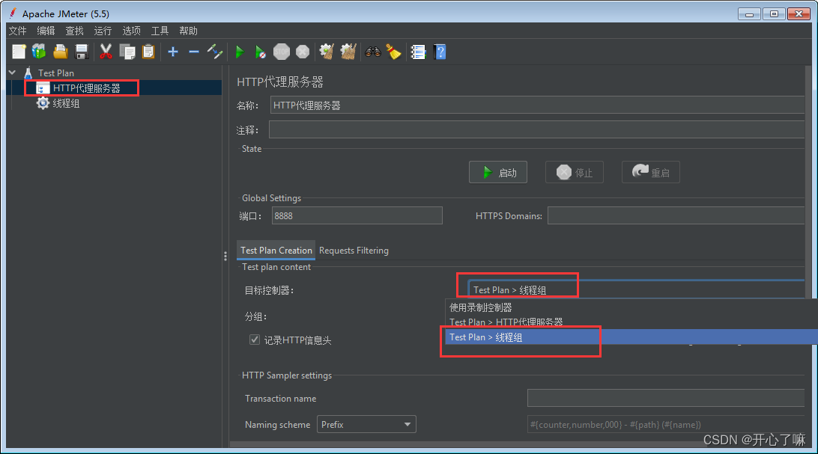
Task: Click the Apache JMeter feather title icon
Action: [x=13, y=13]
